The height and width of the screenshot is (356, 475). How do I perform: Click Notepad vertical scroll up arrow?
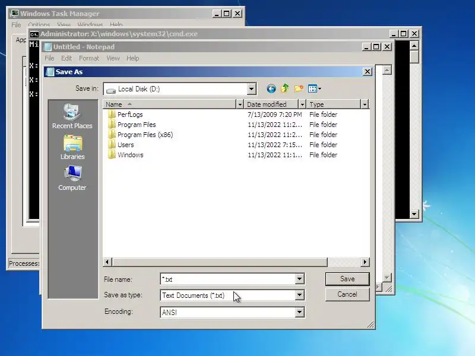pyautogui.click(x=387, y=70)
